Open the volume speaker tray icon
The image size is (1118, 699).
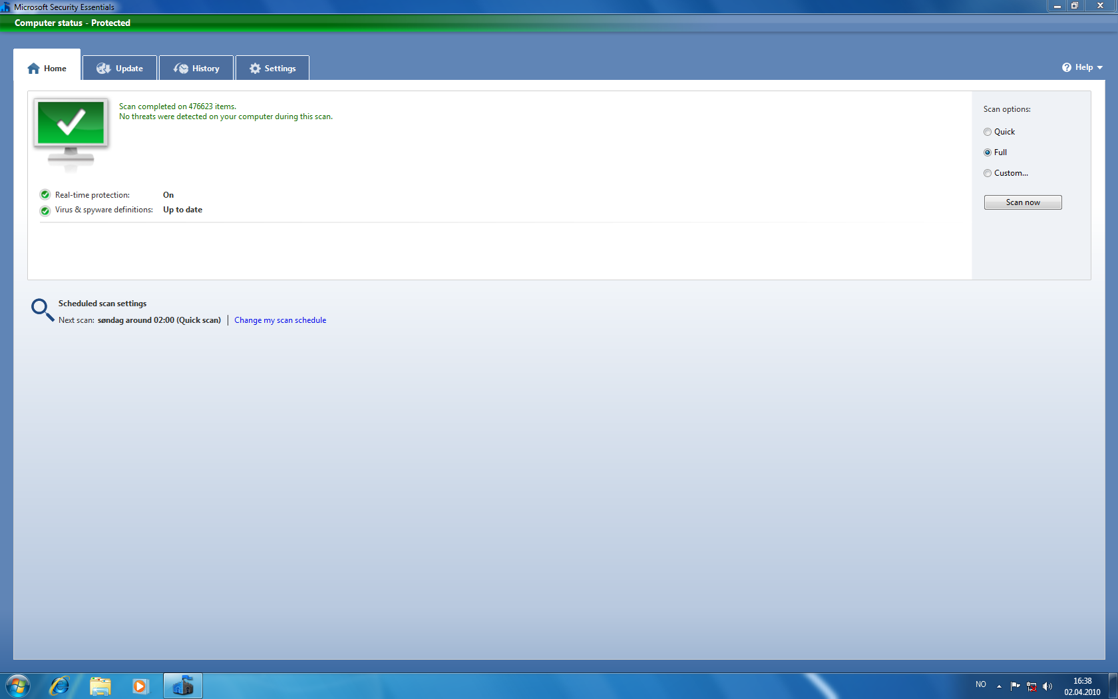point(1047,686)
